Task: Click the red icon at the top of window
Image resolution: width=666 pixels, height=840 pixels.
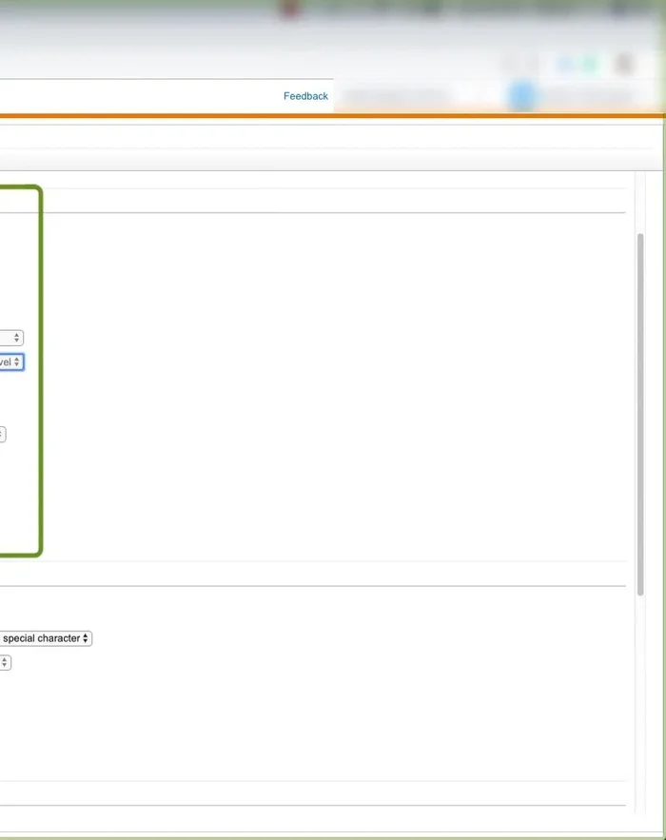Action: pos(291,10)
